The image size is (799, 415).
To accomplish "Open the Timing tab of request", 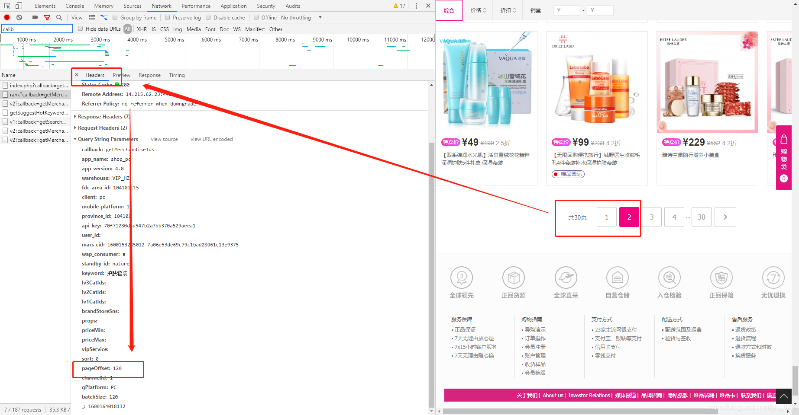I will pyautogui.click(x=177, y=75).
